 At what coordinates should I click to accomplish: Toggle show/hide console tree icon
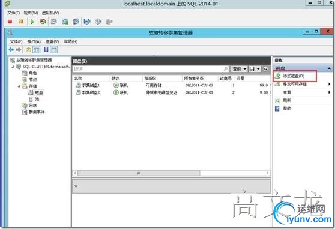37,50
